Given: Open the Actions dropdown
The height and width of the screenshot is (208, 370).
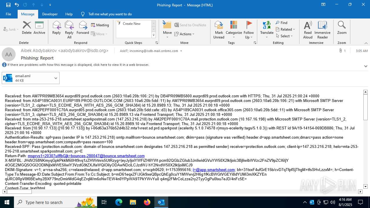Looking at the screenshot, I should pyautogui.click(x=184, y=34).
